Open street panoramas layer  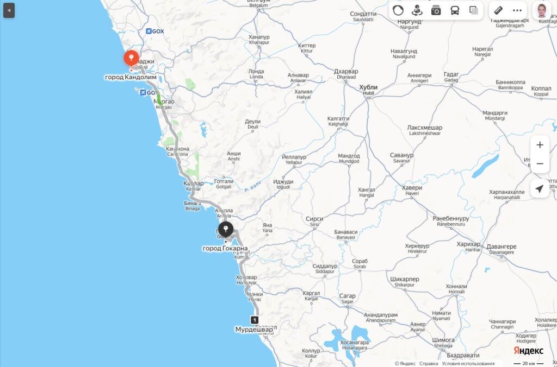[x=417, y=11]
